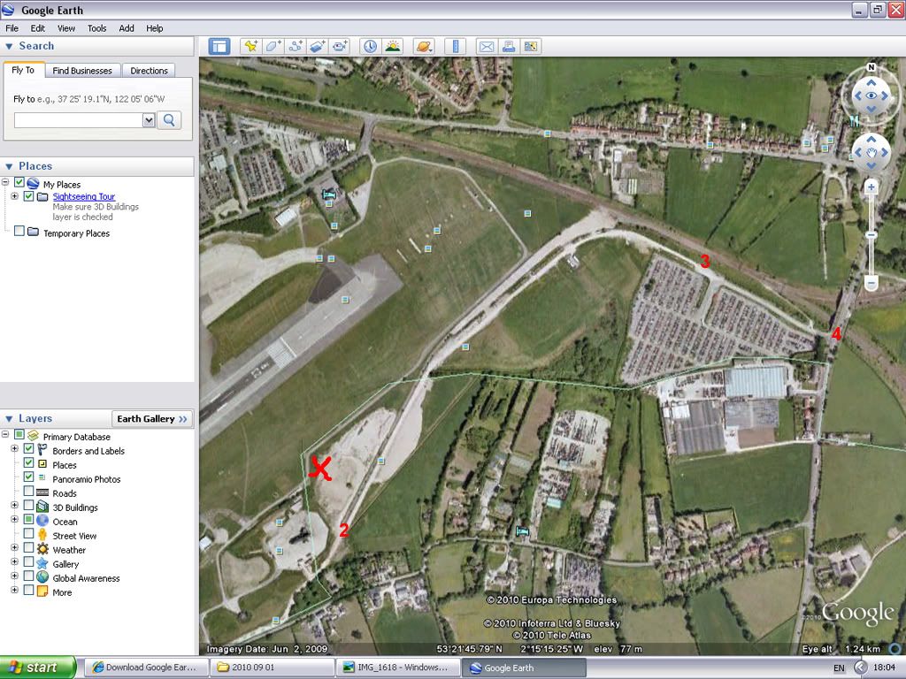The image size is (906, 679).
Task: Hide the sidebar using the toolbar button
Action: (219, 47)
